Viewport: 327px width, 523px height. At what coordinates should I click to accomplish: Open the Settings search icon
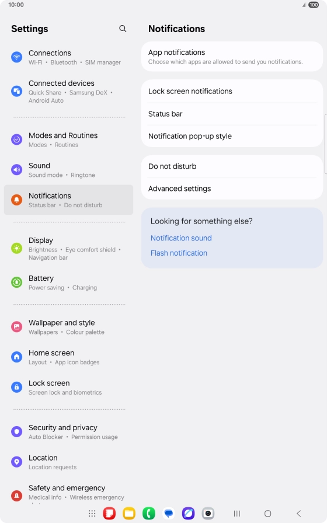pos(123,29)
